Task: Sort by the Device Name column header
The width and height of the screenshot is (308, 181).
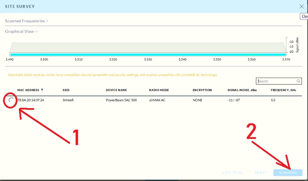Action: point(116,90)
